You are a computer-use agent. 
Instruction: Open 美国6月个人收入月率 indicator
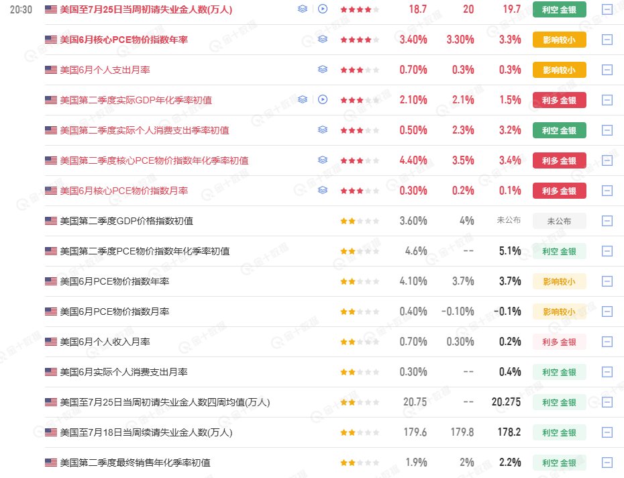pos(105,342)
